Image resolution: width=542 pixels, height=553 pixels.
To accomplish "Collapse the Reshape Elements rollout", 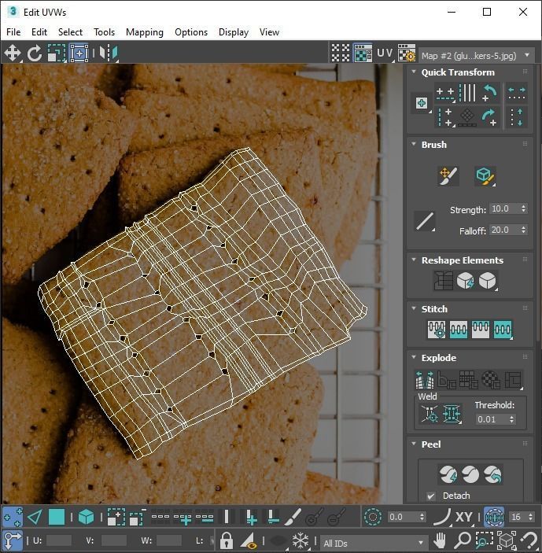I will [x=414, y=260].
